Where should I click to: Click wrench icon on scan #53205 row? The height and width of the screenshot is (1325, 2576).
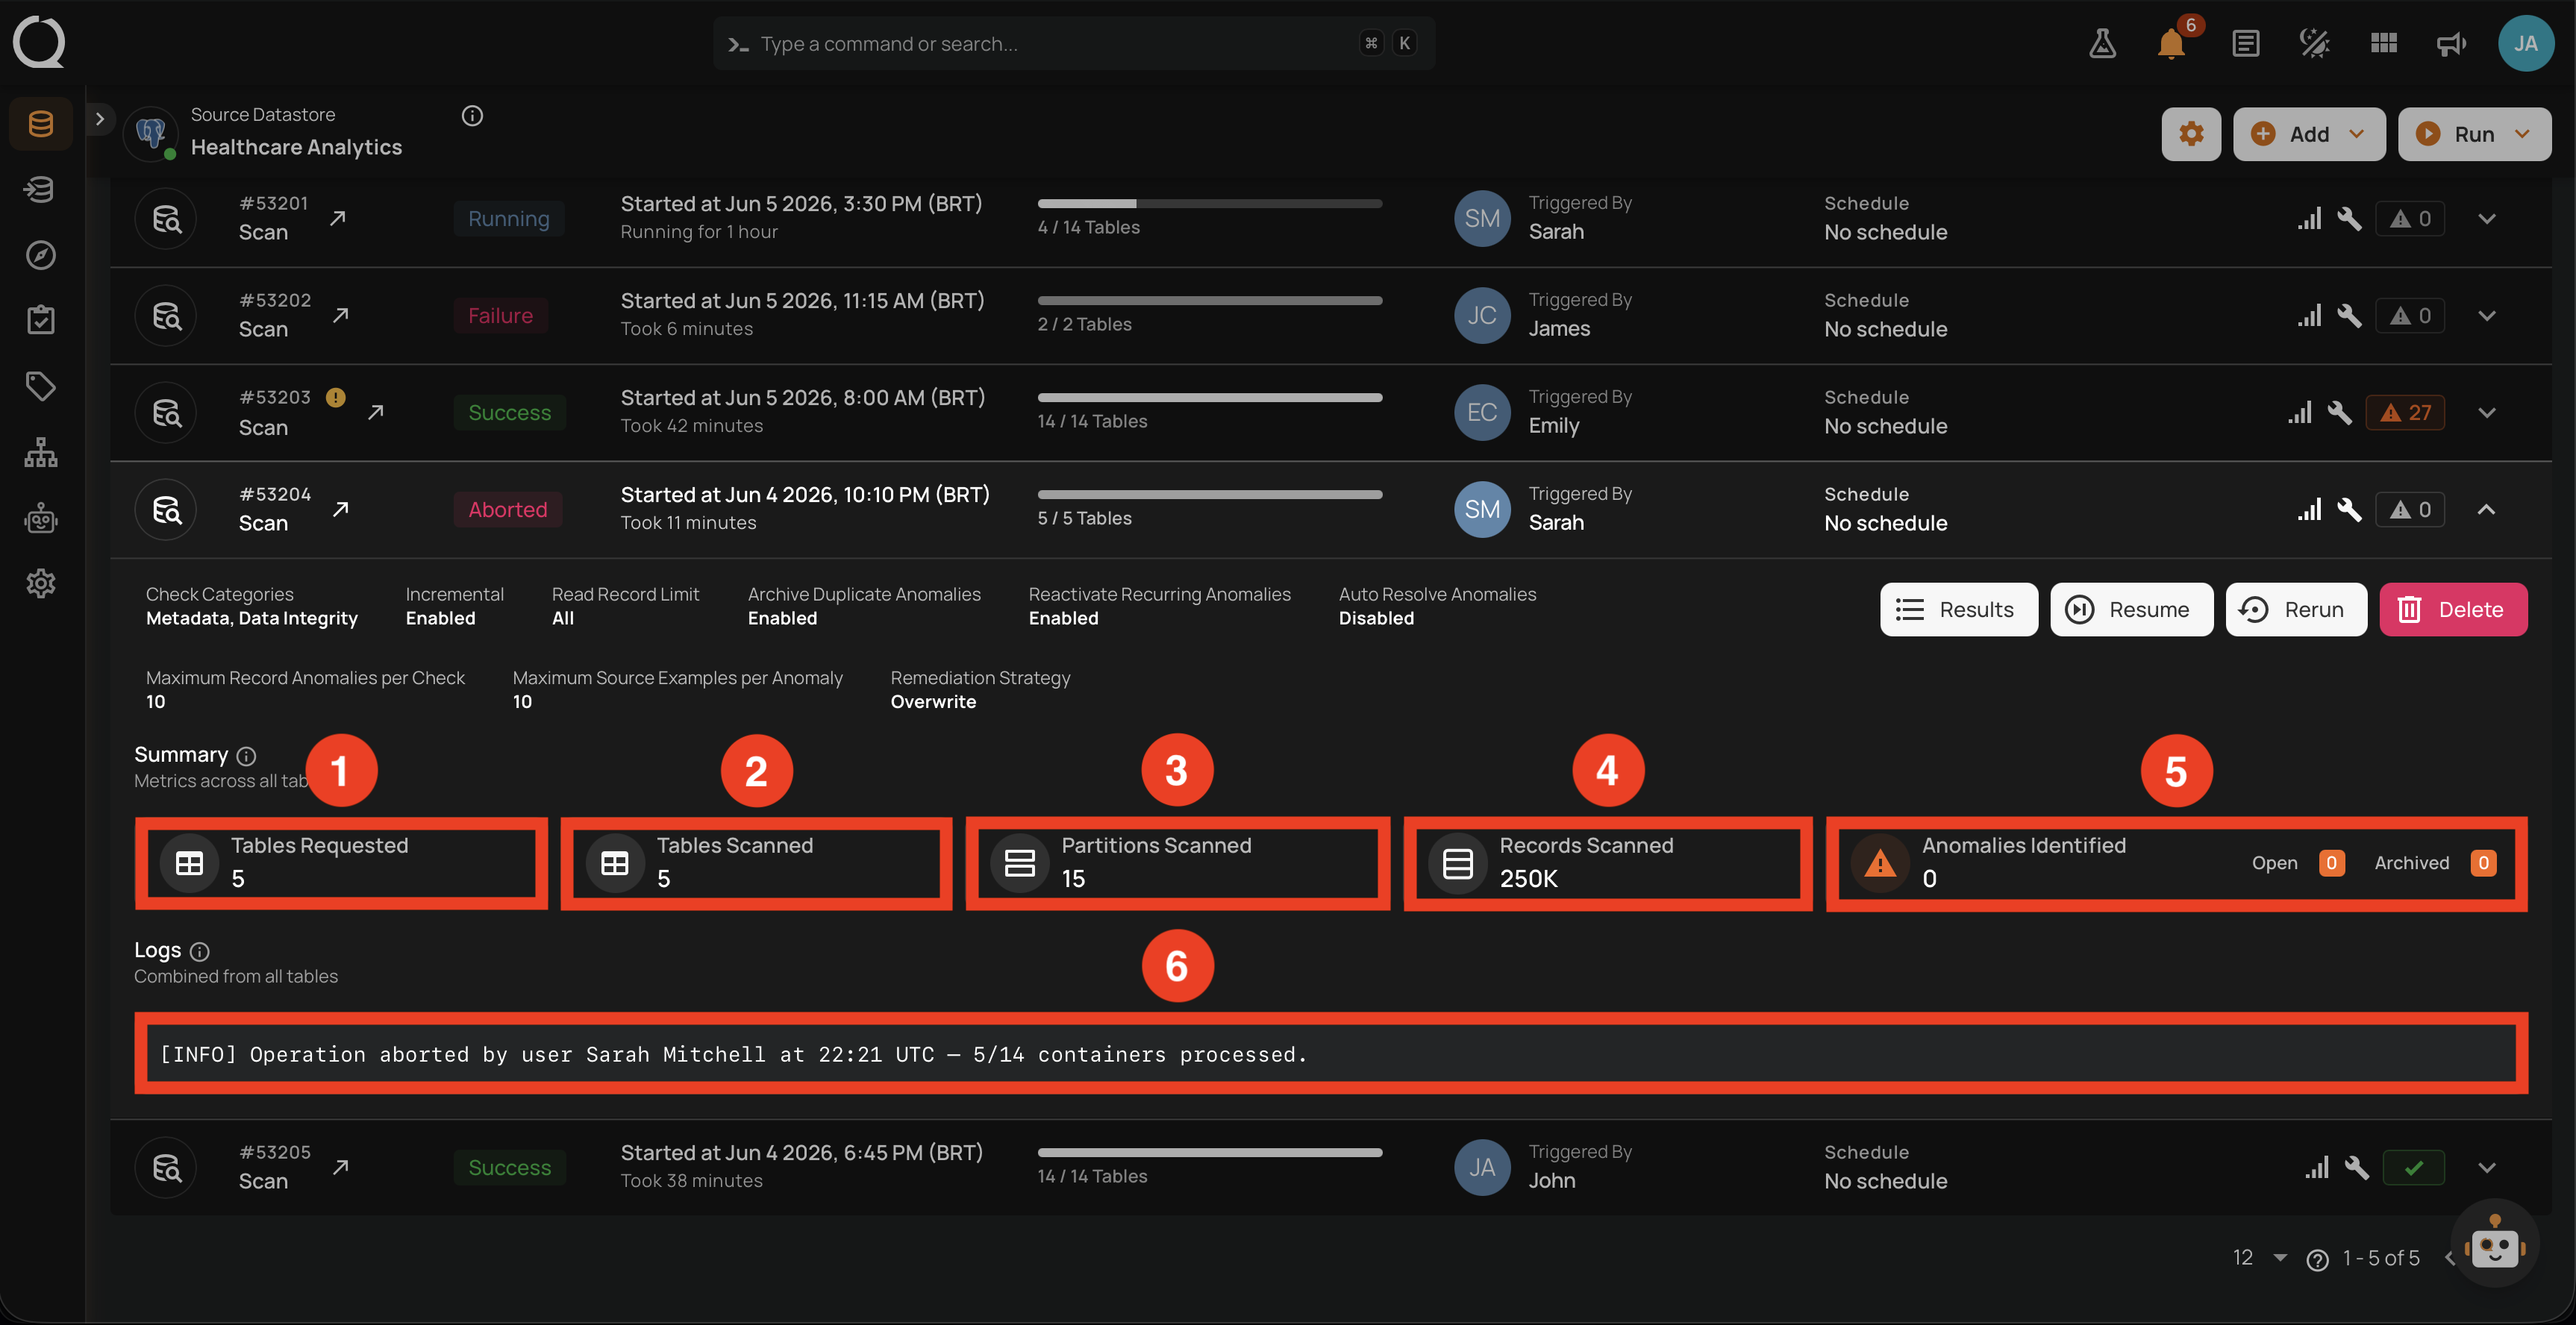2356,1167
